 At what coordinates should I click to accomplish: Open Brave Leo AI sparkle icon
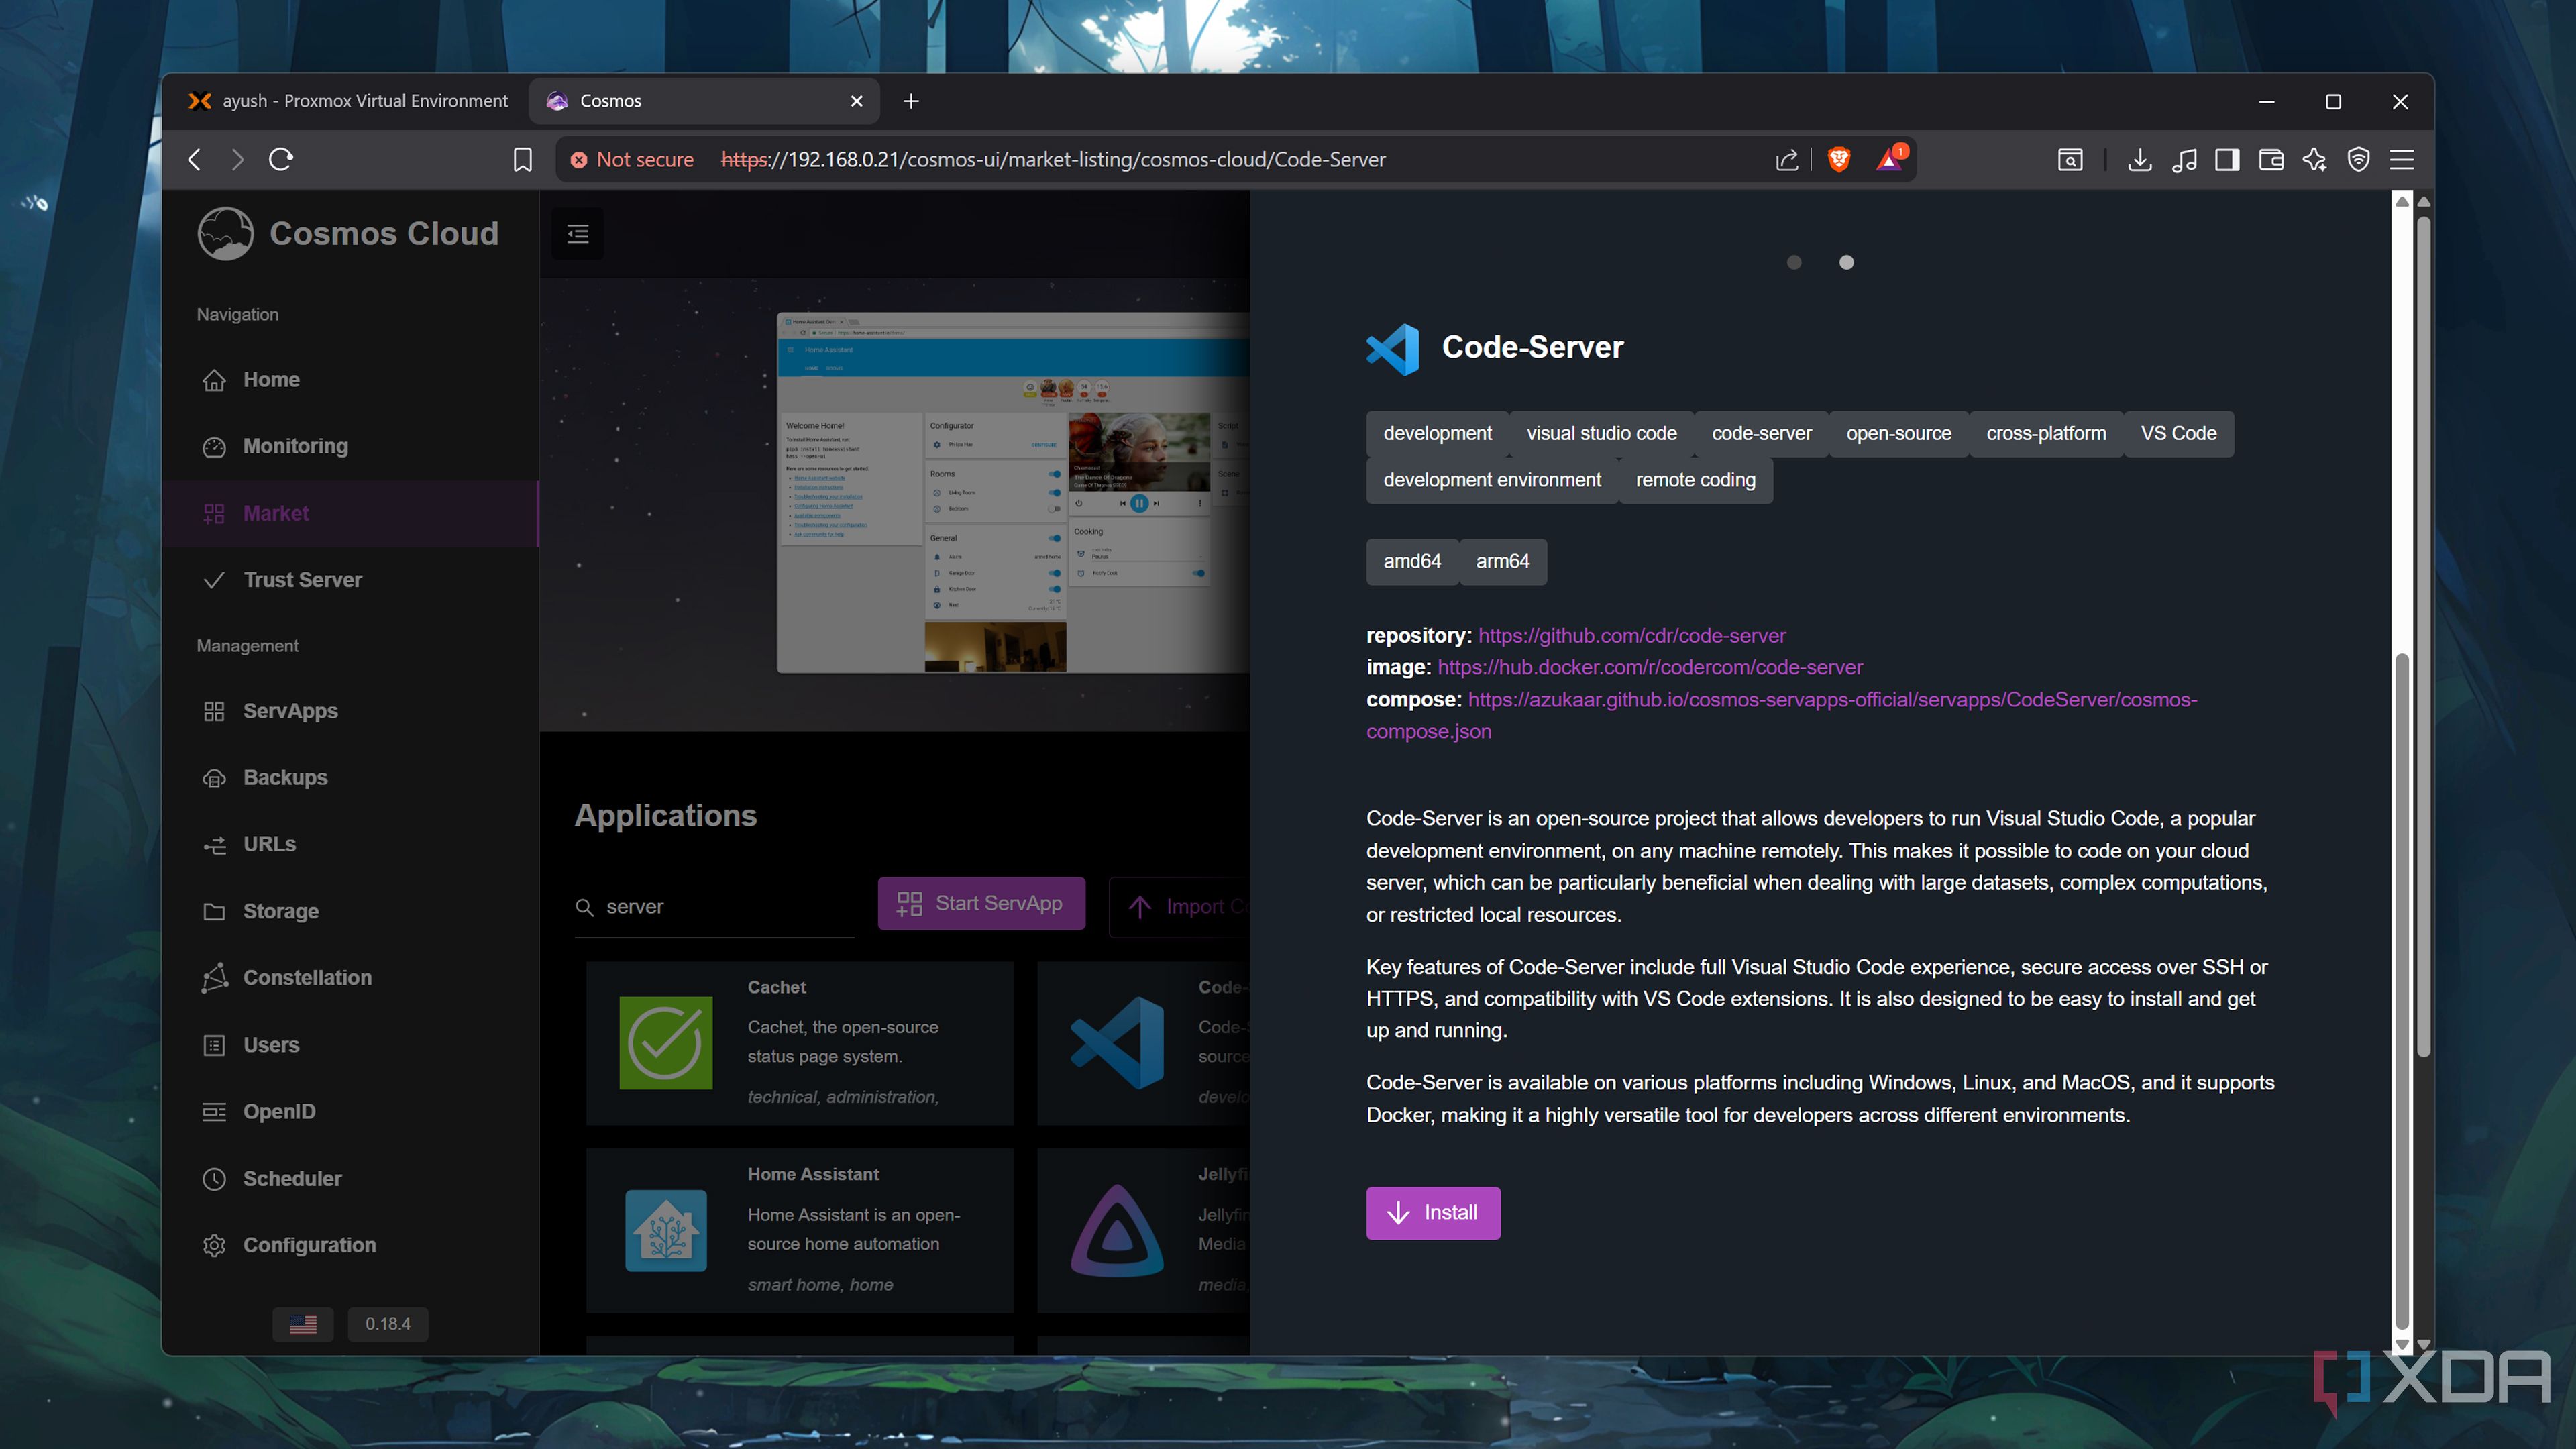point(2314,160)
